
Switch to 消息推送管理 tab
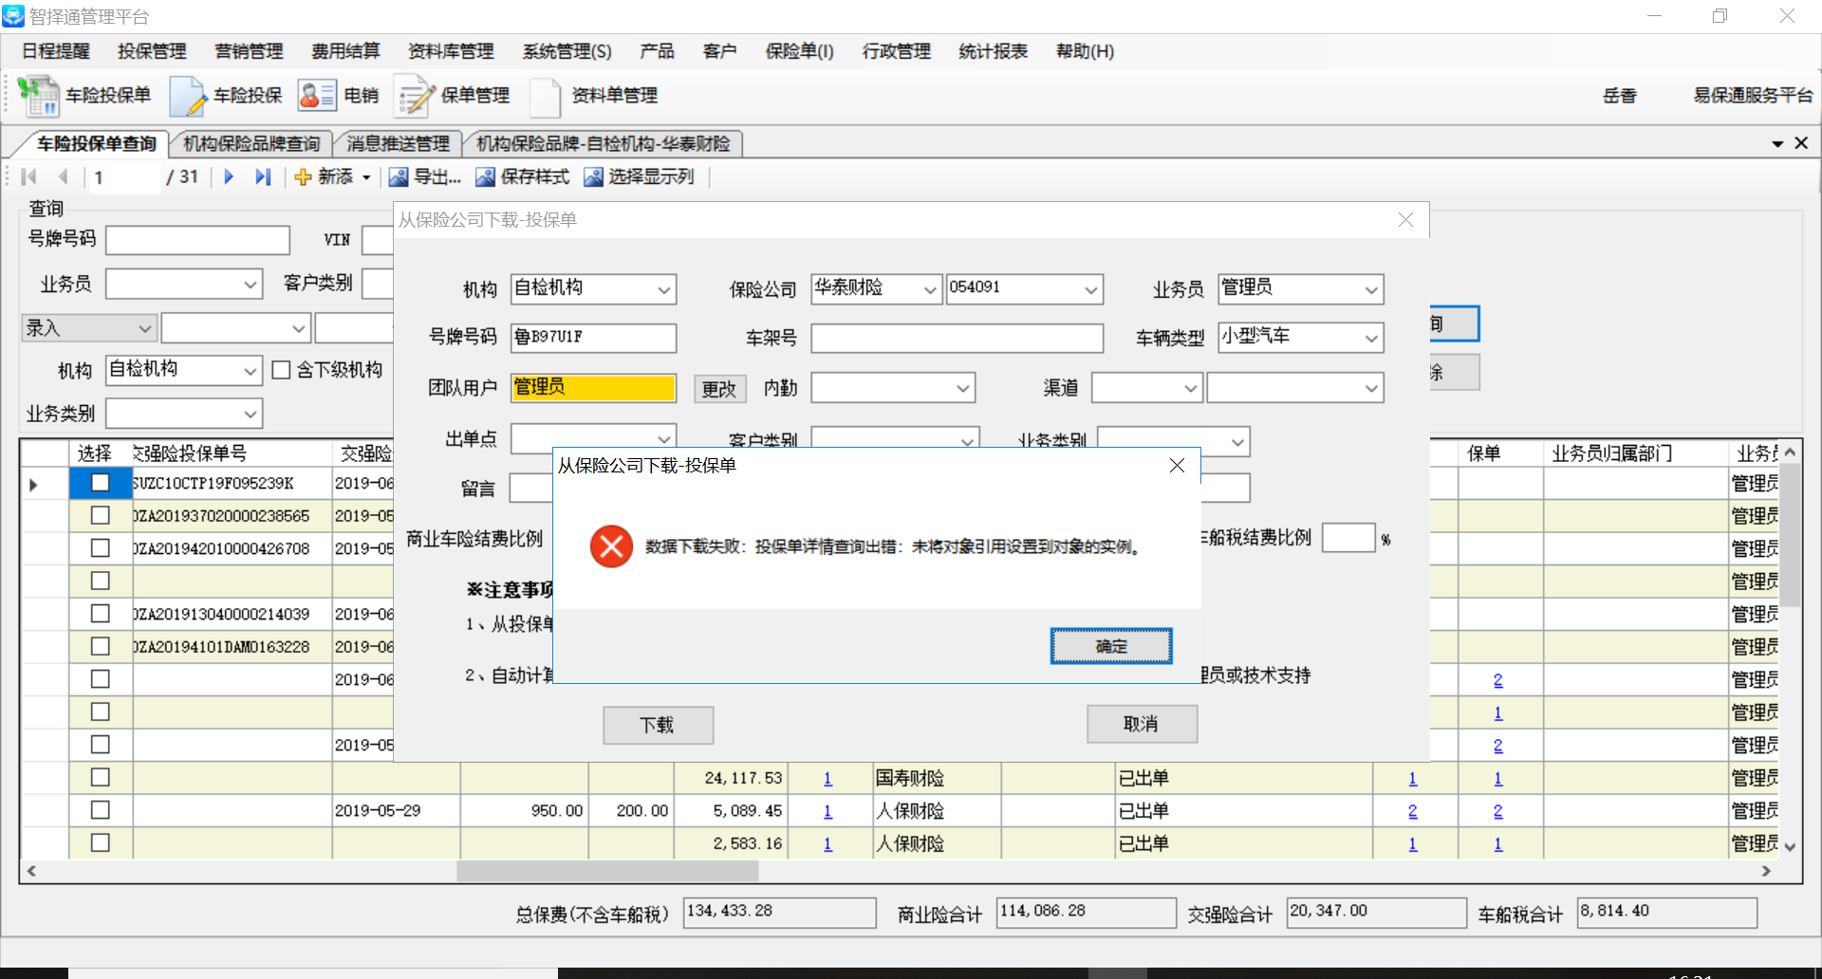[398, 144]
